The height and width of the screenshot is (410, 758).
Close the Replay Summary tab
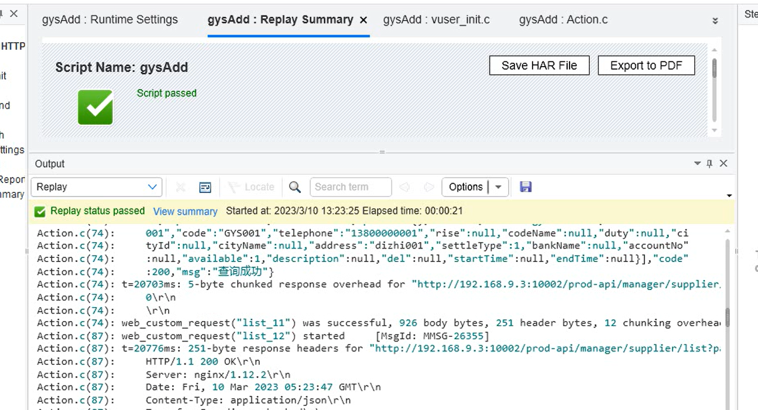point(363,20)
